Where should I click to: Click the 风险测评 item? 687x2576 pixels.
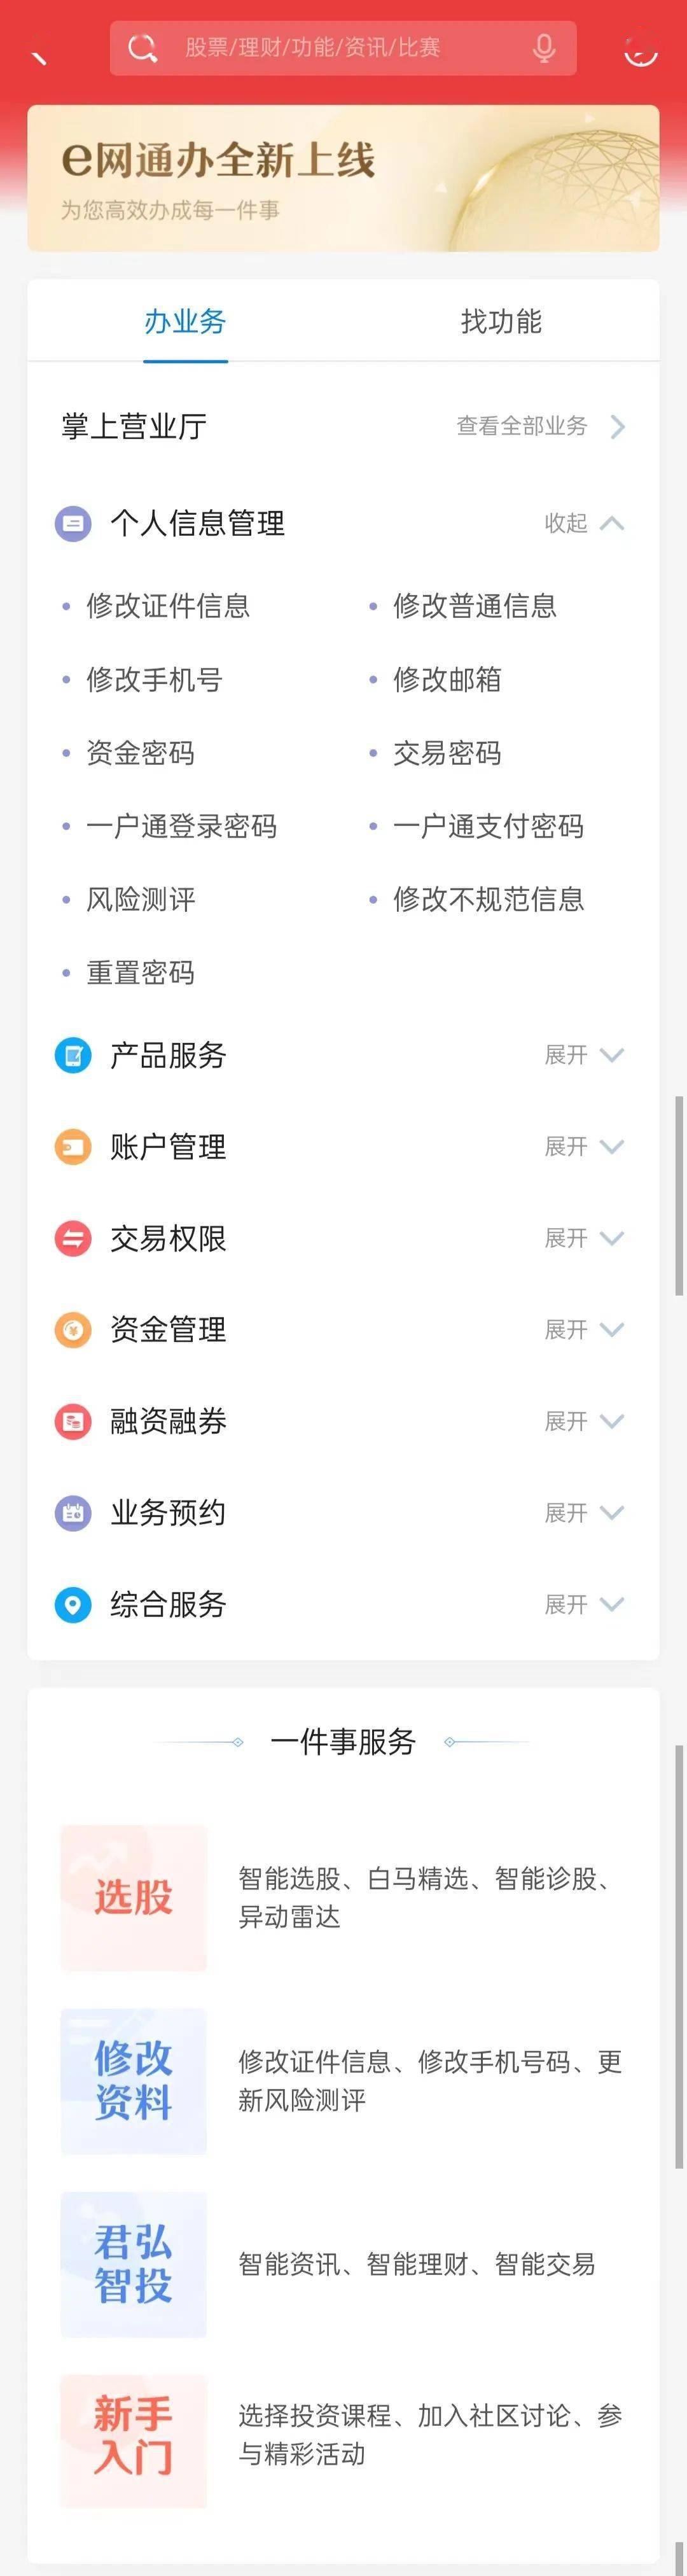pos(141,899)
